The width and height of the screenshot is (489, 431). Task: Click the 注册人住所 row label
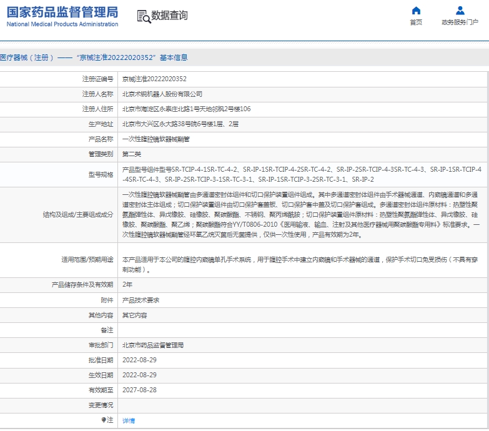[97, 109]
